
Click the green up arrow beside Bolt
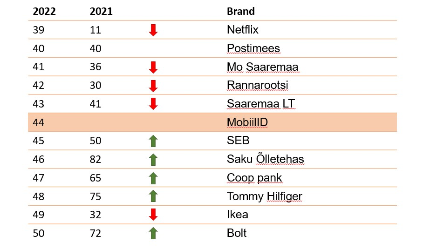click(x=153, y=233)
